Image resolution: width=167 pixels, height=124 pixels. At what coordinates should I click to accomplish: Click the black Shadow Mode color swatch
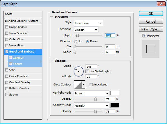(x=115, y=106)
